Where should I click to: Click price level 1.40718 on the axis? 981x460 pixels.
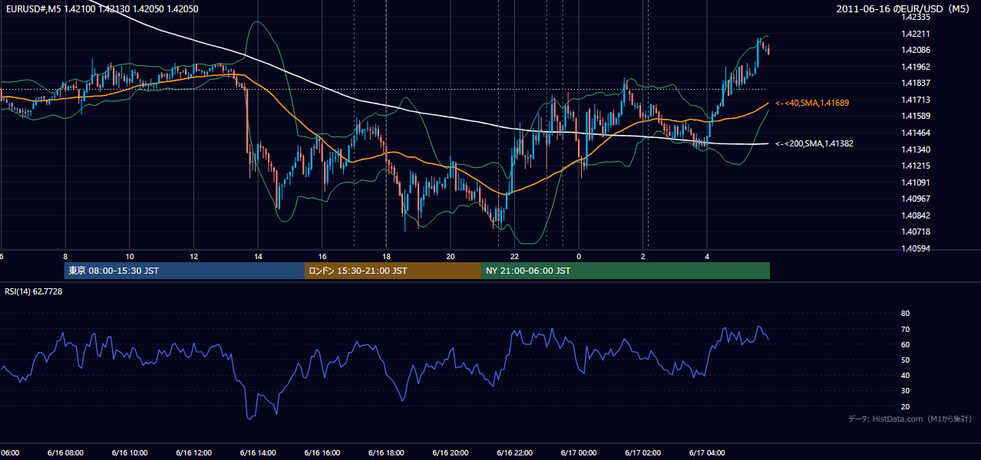pos(917,232)
